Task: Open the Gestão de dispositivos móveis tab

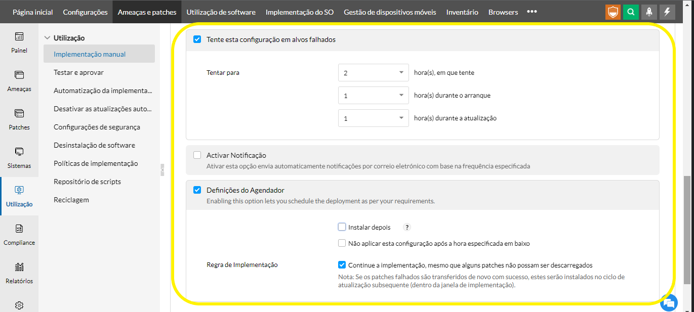Action: 389,12
